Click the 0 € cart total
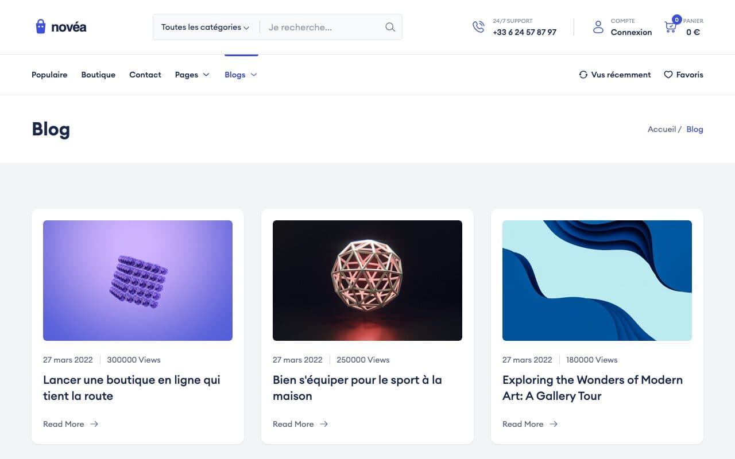This screenshot has width=735, height=459. (693, 32)
